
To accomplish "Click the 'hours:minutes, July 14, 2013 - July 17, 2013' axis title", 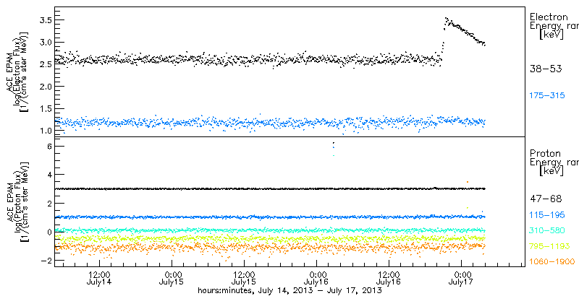I will coord(289,290).
